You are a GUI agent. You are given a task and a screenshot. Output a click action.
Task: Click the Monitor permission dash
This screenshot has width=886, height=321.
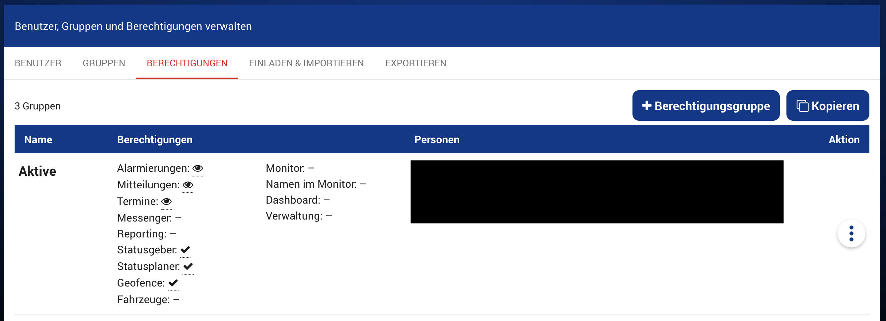[311, 168]
